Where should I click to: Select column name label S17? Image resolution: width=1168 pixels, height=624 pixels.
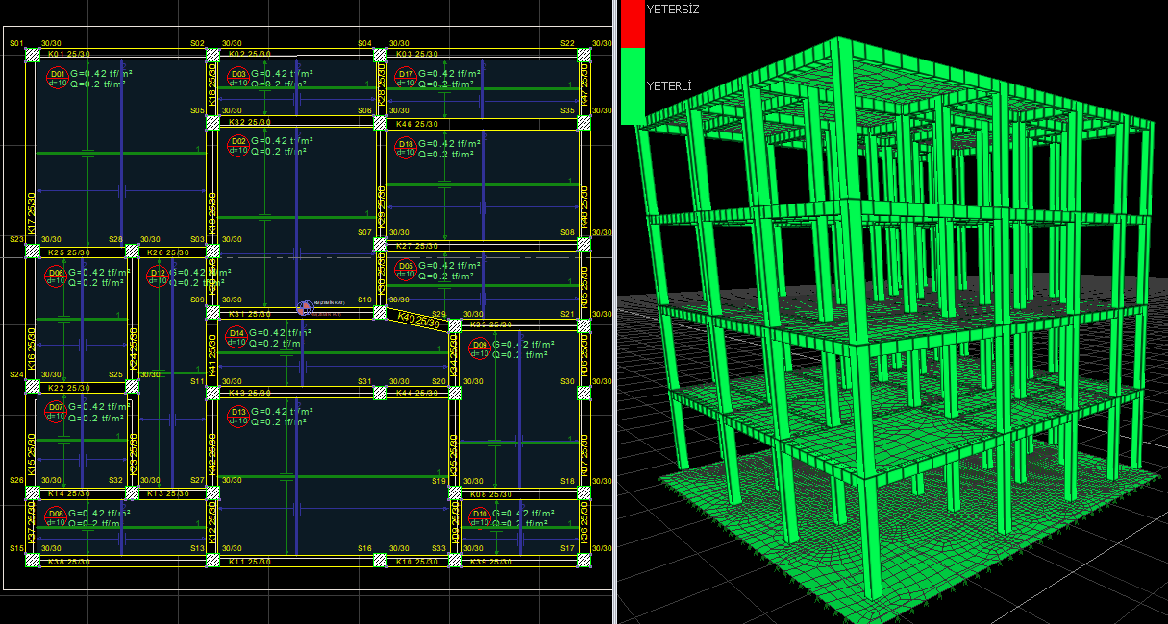click(x=567, y=548)
